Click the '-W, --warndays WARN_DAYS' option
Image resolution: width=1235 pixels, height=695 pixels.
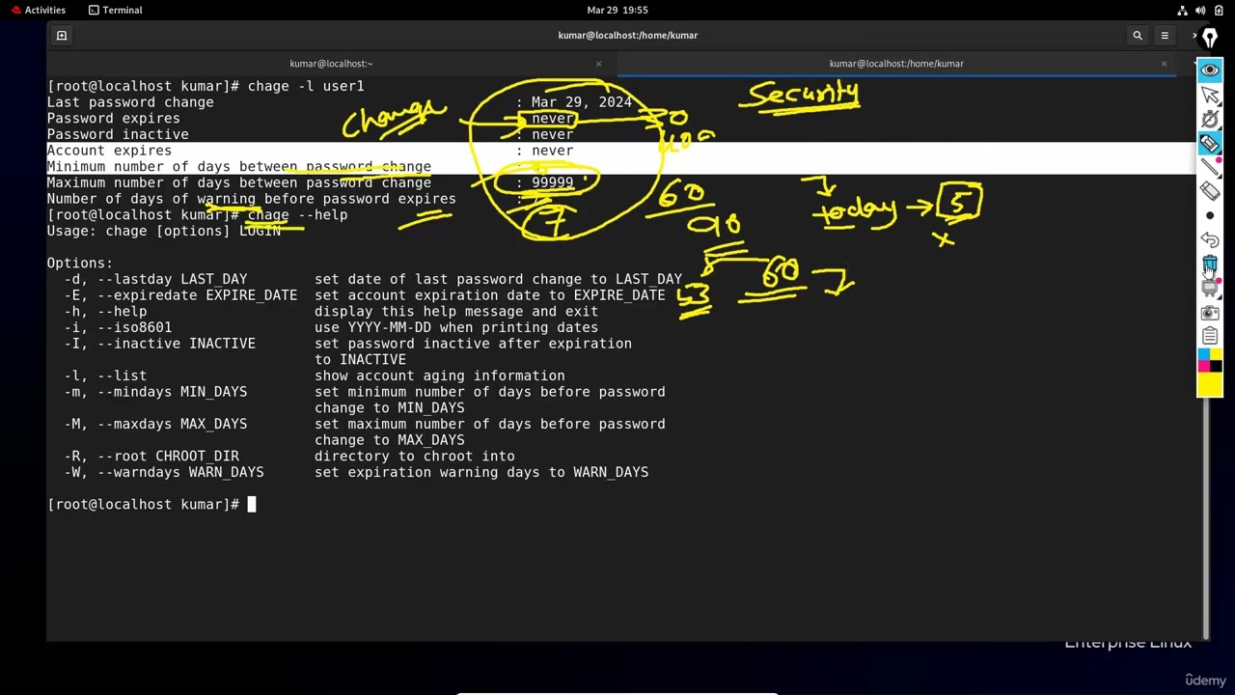[x=164, y=472]
